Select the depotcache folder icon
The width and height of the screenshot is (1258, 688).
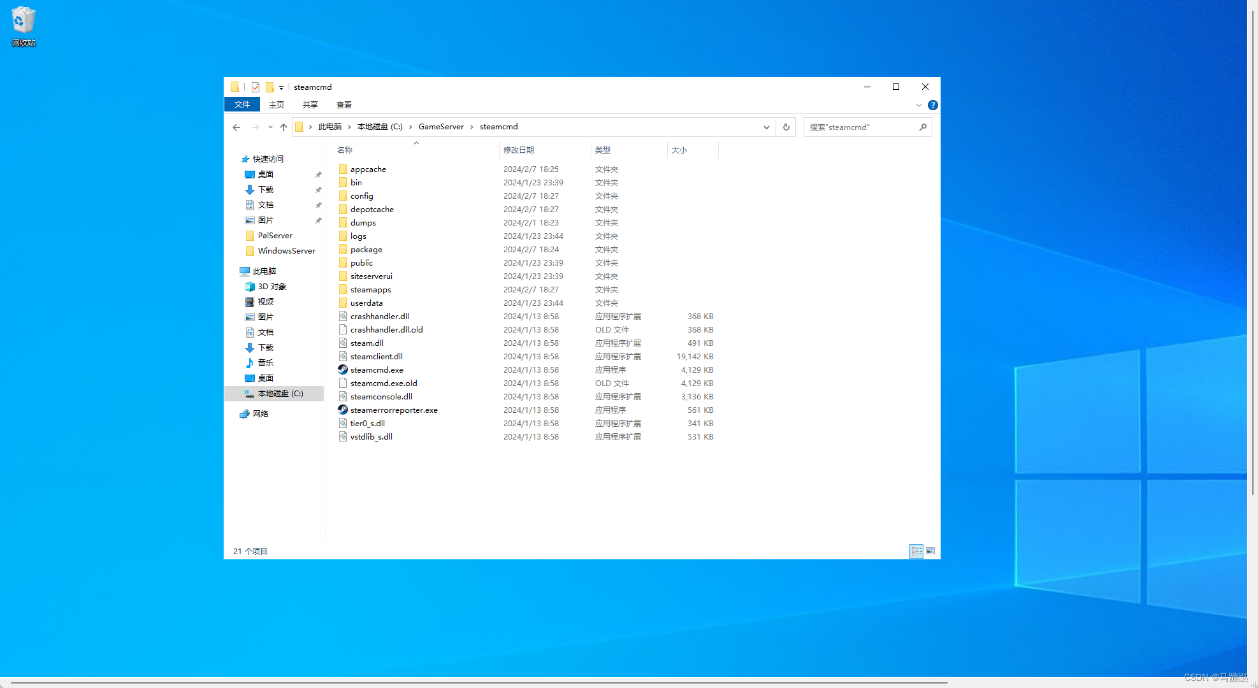[x=343, y=209]
